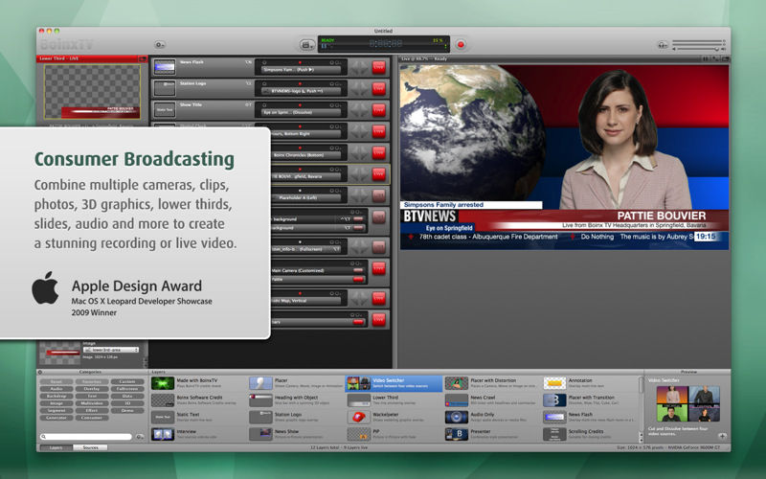Select Placer with Distortion layer icon
This screenshot has height=479, width=766.
click(457, 383)
